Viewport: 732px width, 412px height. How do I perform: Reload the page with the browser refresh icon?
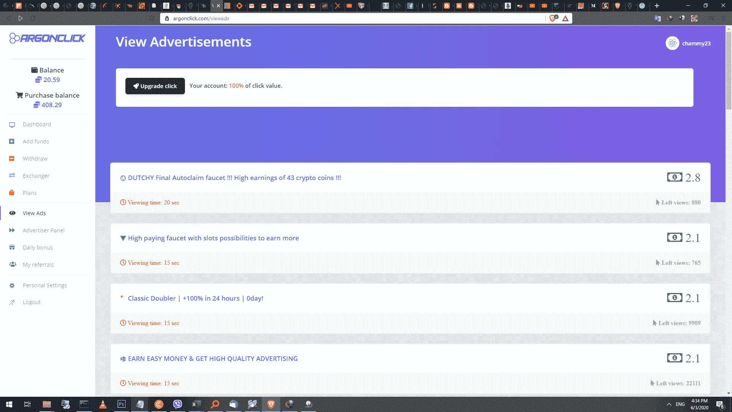point(33,18)
